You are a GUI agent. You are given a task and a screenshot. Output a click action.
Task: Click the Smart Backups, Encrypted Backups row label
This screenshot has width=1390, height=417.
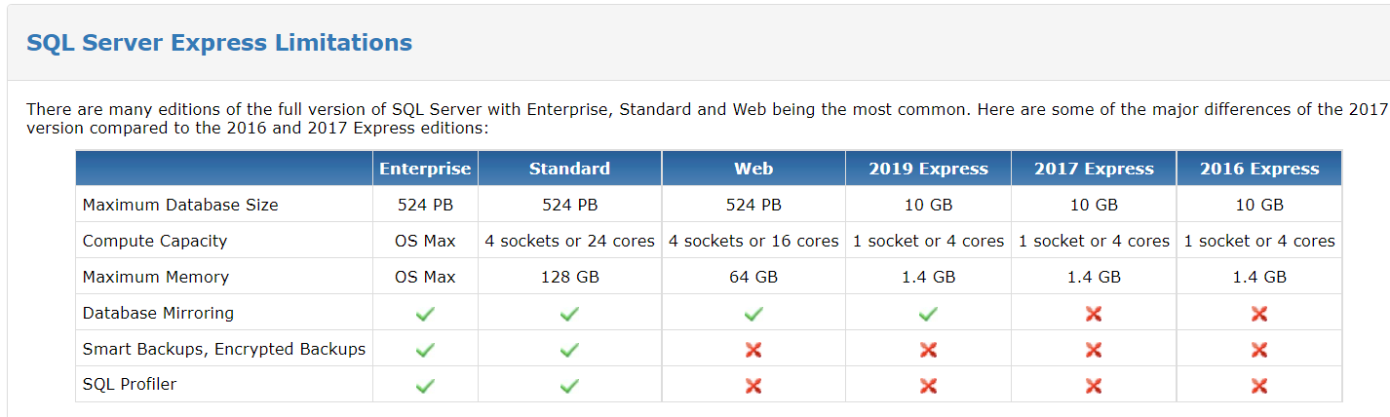[224, 350]
